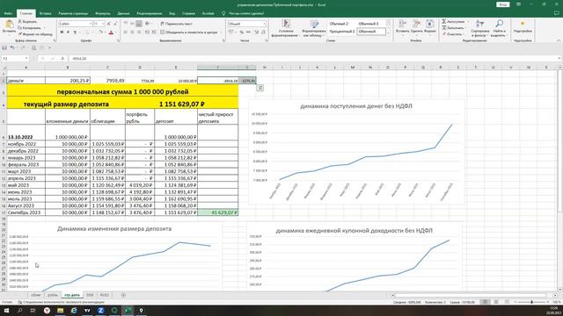Click the Increase Font Size icon

click(x=109, y=24)
